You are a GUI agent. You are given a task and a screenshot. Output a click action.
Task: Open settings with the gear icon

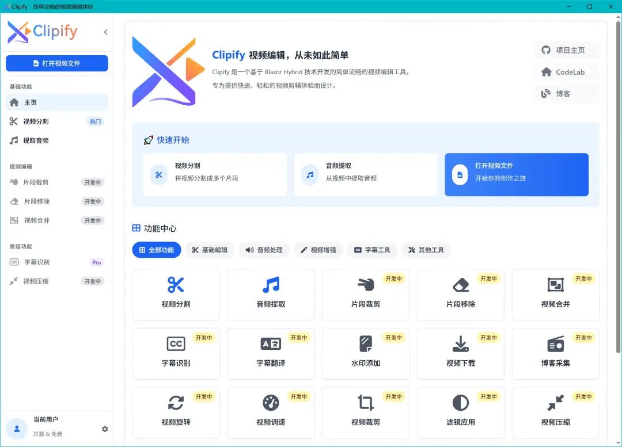105,429
